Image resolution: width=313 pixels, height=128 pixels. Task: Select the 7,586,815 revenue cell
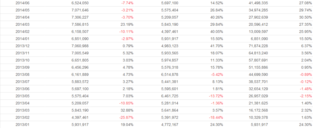click(80, 24)
